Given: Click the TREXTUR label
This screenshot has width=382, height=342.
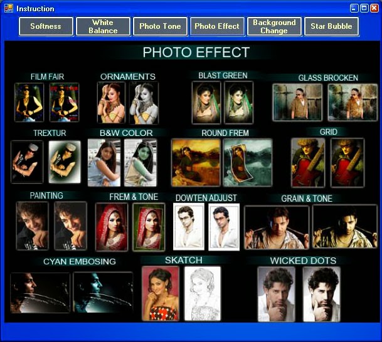Looking at the screenshot, I should [50, 133].
